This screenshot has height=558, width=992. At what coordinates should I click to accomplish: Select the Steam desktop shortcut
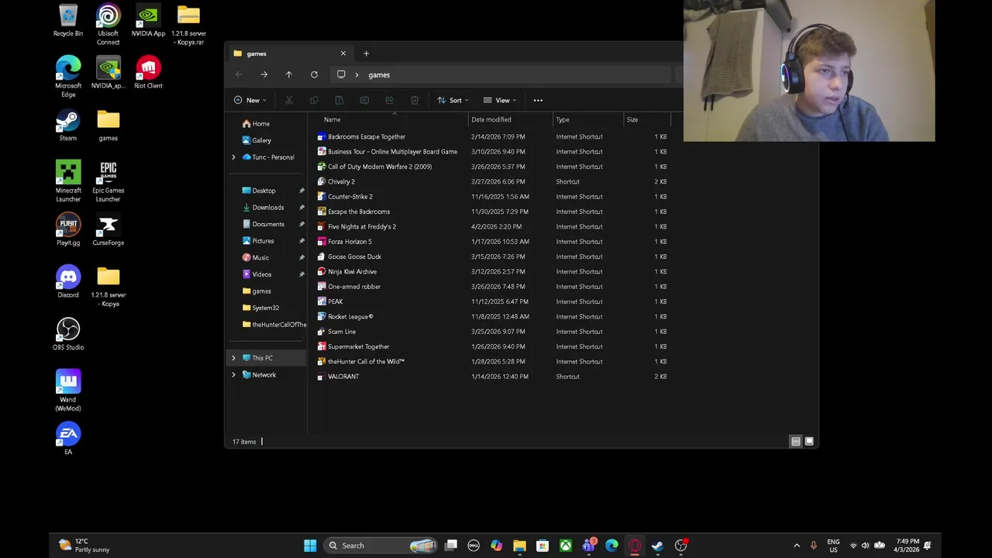coord(68,126)
